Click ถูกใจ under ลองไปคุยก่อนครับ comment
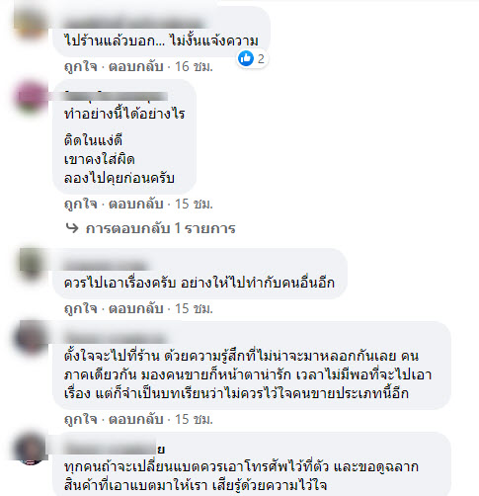Screen dimensions: 479x496 (80, 205)
